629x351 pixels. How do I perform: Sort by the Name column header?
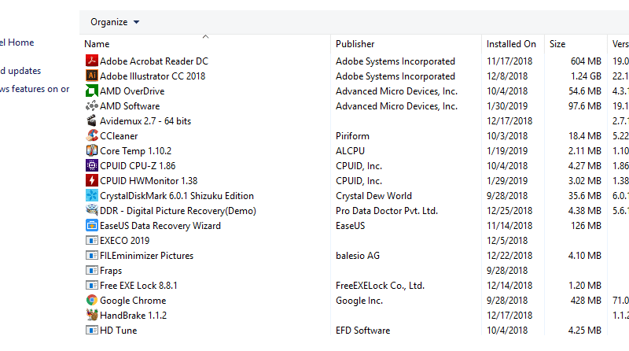pyautogui.click(x=97, y=44)
